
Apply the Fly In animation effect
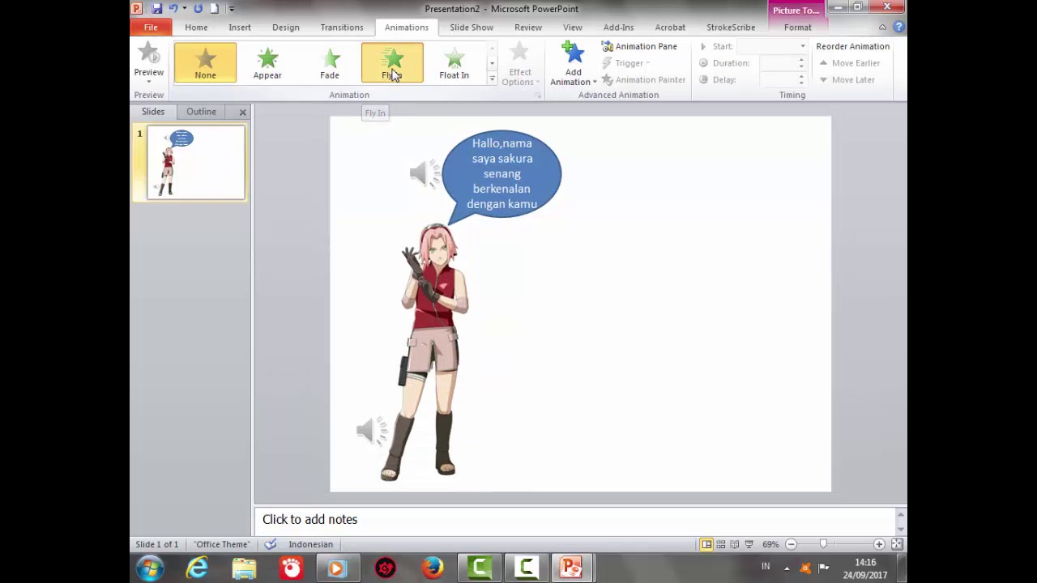(392, 62)
